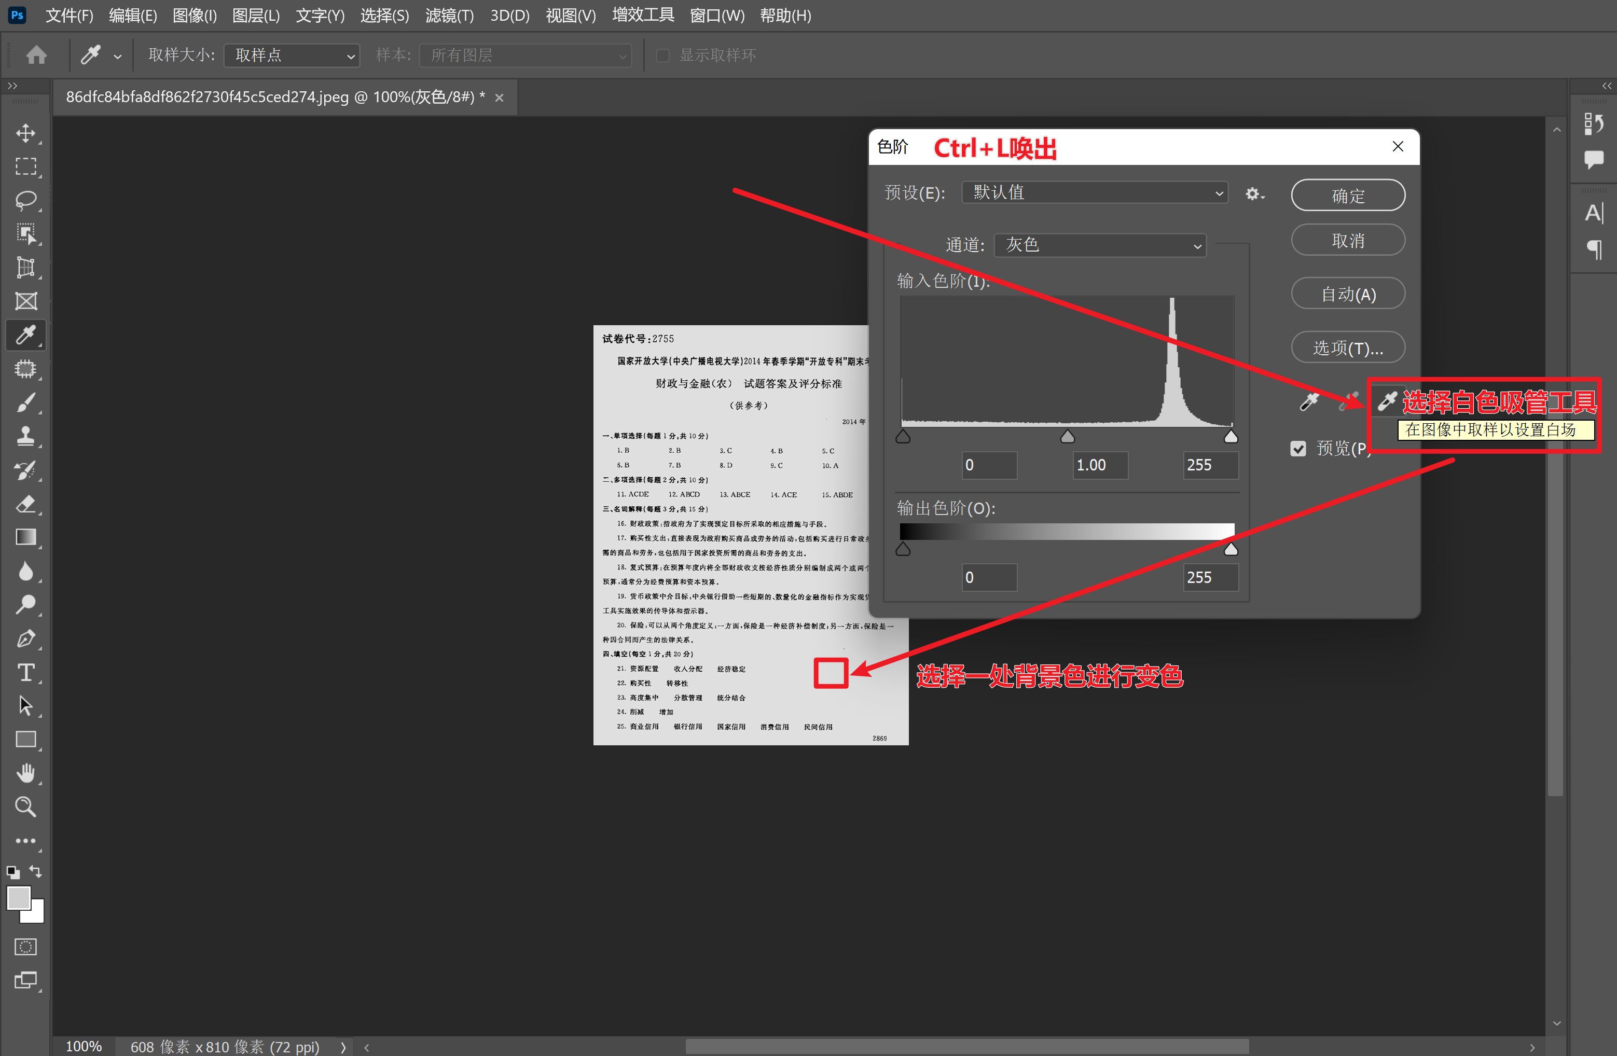Open the 图像 image menu
The image size is (1617, 1056).
195,16
